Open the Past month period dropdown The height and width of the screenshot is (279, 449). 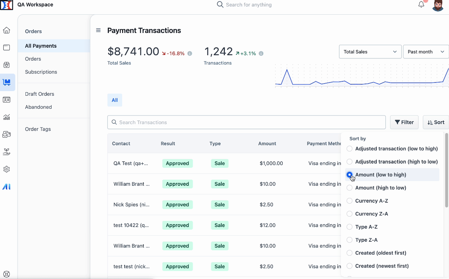point(426,52)
